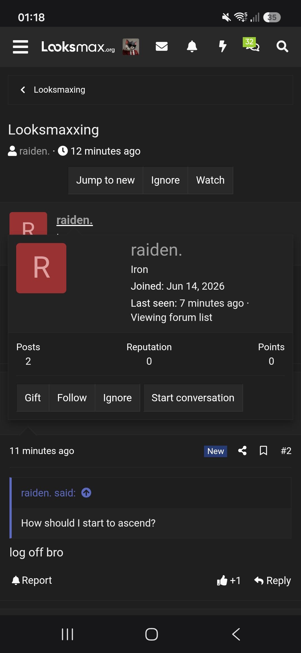Go to Looksmax.org home logo
The height and width of the screenshot is (653, 301).
pos(78,47)
